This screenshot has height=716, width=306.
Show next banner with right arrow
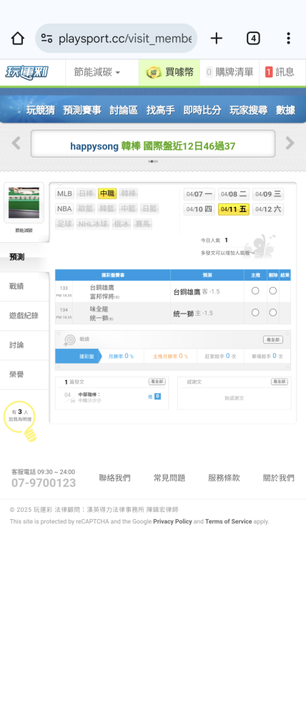[x=290, y=143]
